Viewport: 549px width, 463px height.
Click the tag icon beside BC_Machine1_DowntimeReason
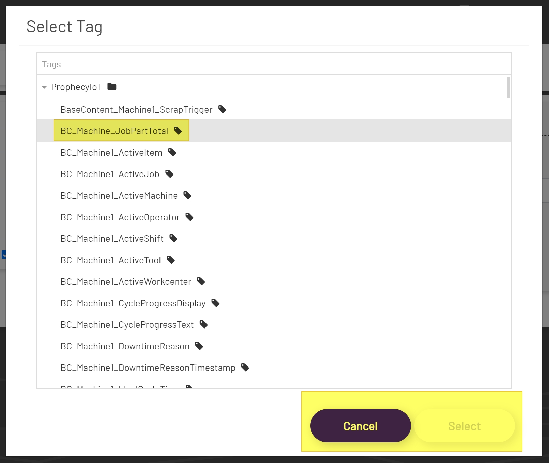(199, 346)
